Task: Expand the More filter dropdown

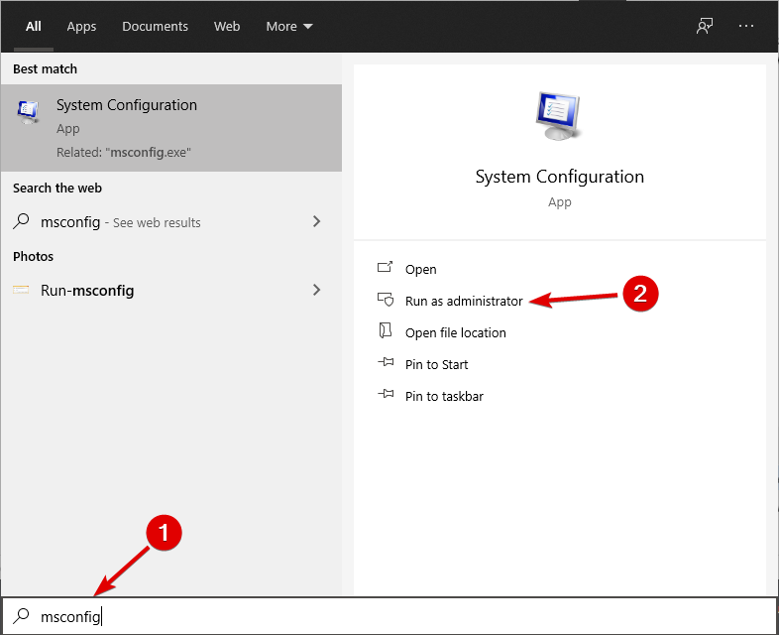Action: pyautogui.click(x=288, y=27)
